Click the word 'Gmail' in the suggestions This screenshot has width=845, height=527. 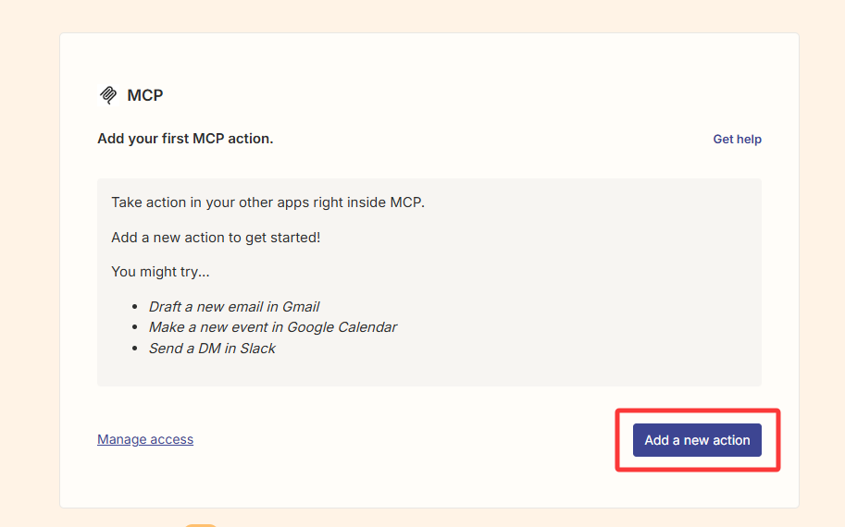[301, 306]
